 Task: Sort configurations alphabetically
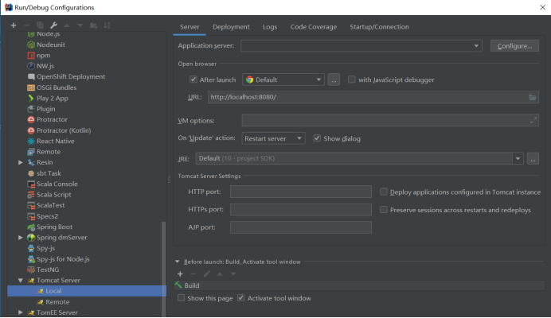(107, 25)
